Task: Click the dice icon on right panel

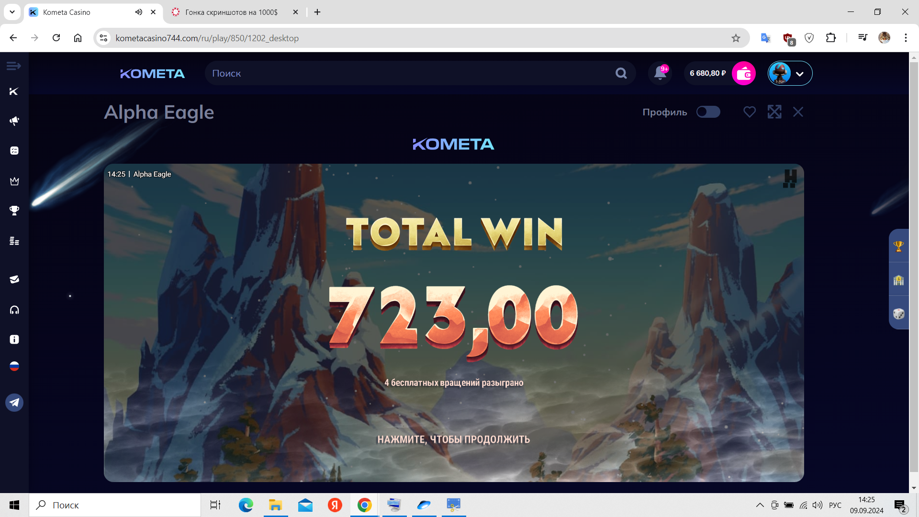Action: 898,314
